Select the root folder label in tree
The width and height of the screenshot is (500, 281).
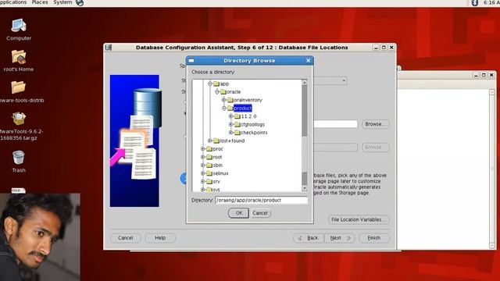217,157
